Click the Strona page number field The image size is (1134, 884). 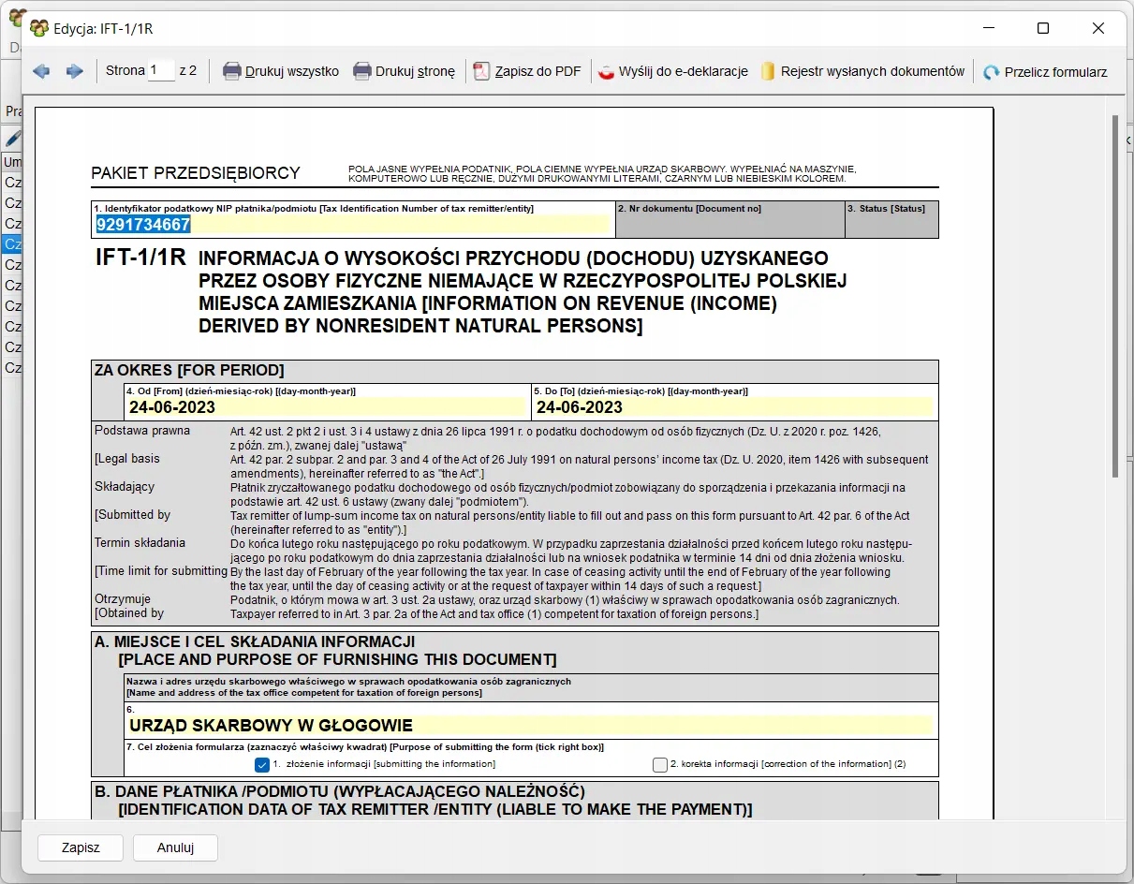point(161,70)
